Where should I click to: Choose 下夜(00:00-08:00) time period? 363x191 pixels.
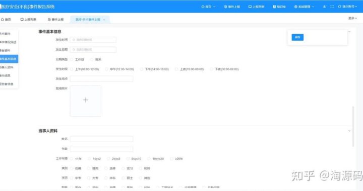pyautogui.click(x=211, y=69)
